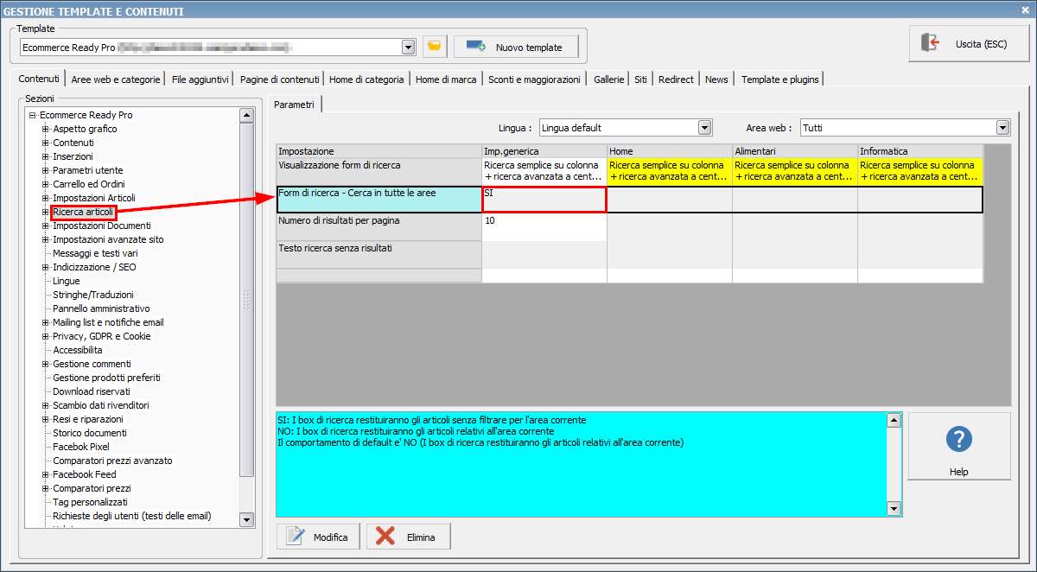Screen dimensions: 1037x572
Task: Click the Nuovo template button
Action: [x=517, y=47]
